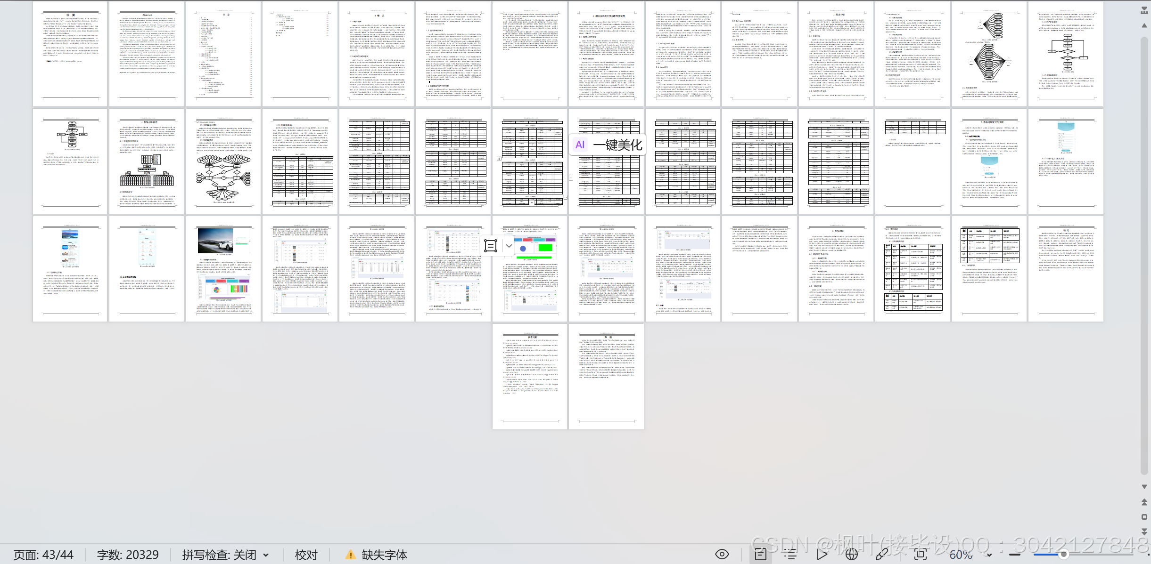The image size is (1151, 564).
Task: Toggle the ruler icon above the scrollbar
Action: 1144,10
